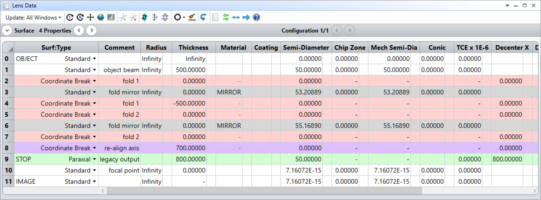Click the green swap arrows icon

point(226,17)
